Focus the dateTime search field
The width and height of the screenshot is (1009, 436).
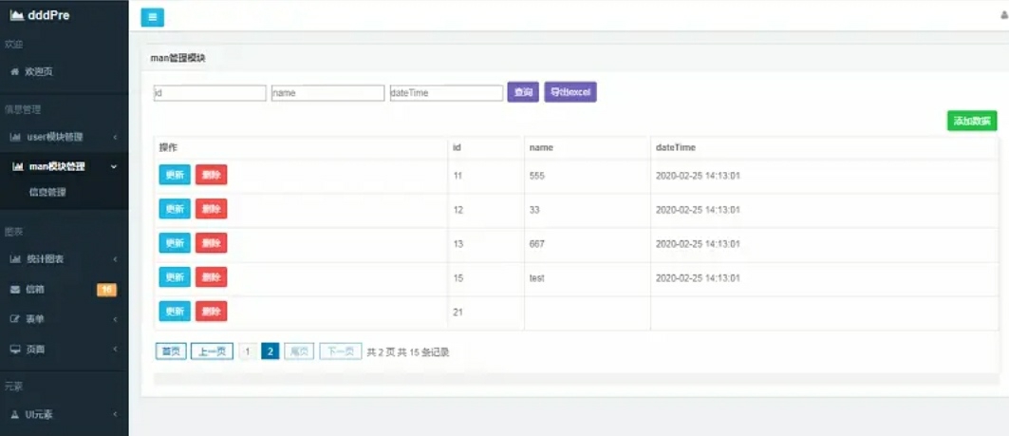tap(446, 93)
